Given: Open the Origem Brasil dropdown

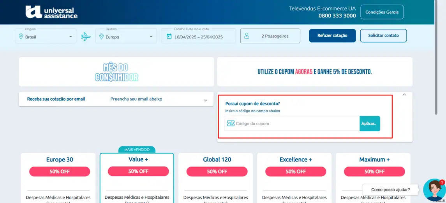Looking at the screenshot, I should [x=46, y=36].
